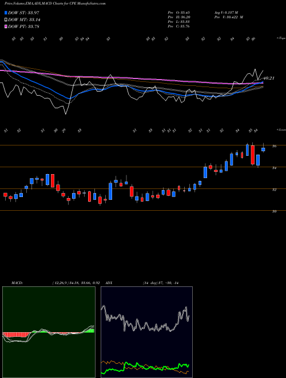Click the 30 price axis label
The width and height of the screenshot is (286, 378).
[274, 211]
